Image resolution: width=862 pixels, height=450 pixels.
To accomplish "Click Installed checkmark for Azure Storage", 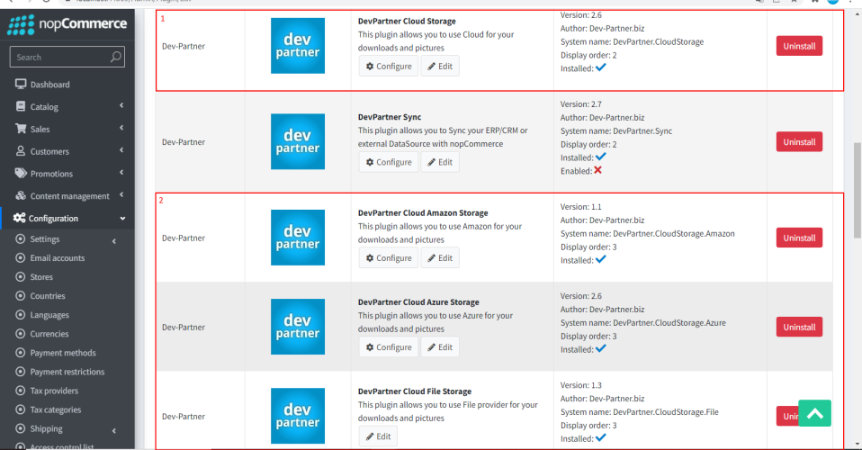I will [x=601, y=348].
